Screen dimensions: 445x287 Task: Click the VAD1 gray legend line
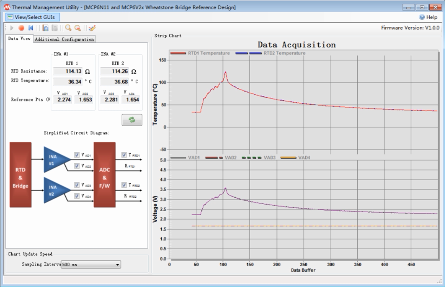[x=178, y=158]
